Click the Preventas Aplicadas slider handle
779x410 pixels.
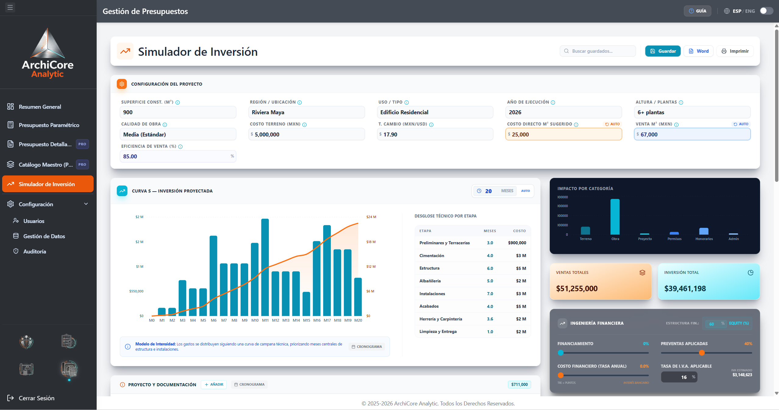coord(702,353)
